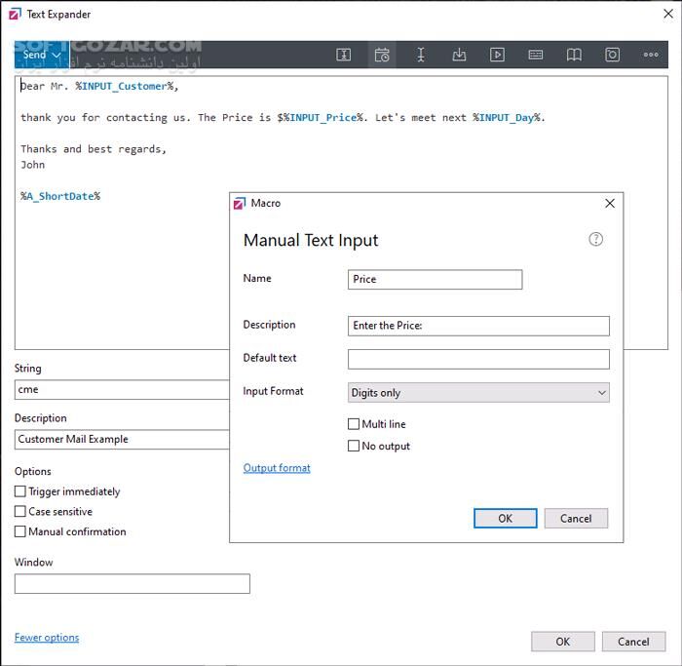Screen dimensions: 682x666
Task: Click into the Default text field
Action: tap(478, 359)
